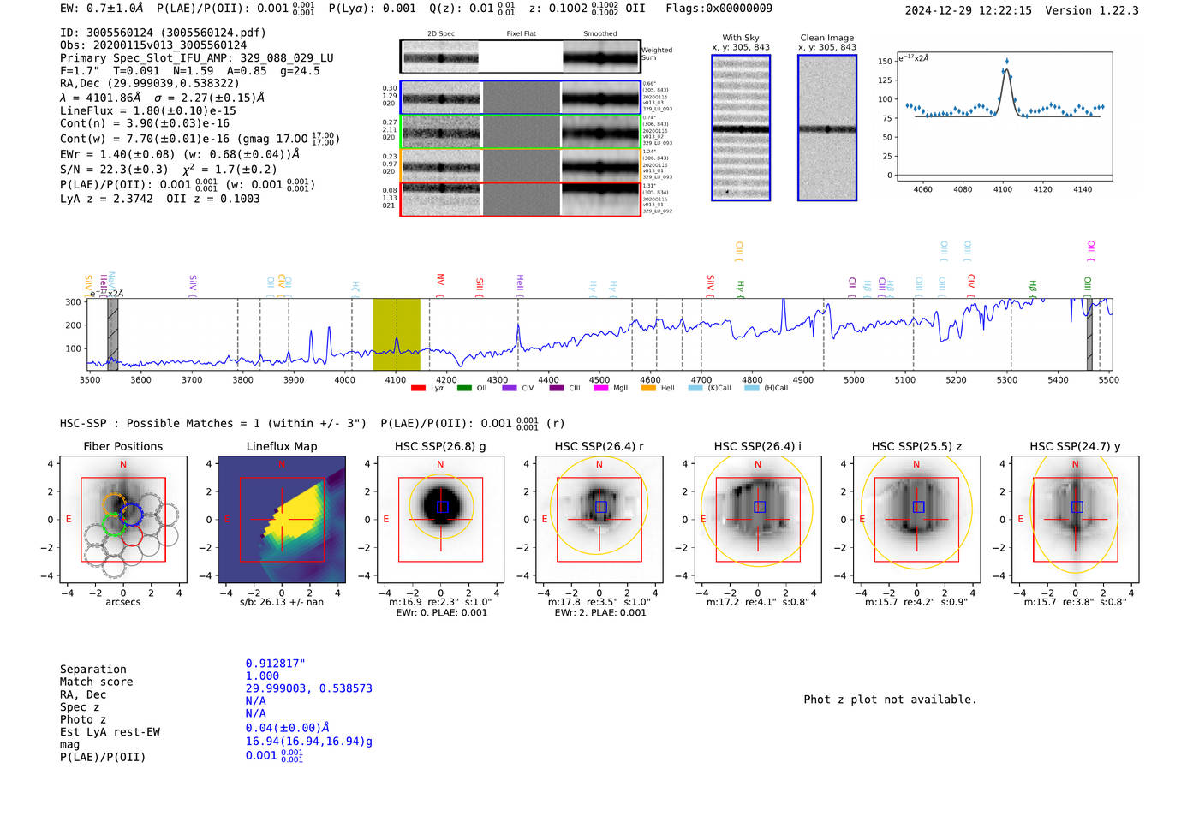Click the hatched gray band near 5460
The height and width of the screenshot is (816, 1199).
tap(1089, 335)
